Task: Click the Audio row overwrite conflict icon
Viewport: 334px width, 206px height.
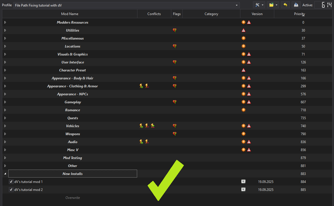Action: coord(141,142)
